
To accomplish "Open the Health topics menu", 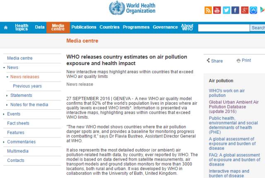I will (22, 27).
